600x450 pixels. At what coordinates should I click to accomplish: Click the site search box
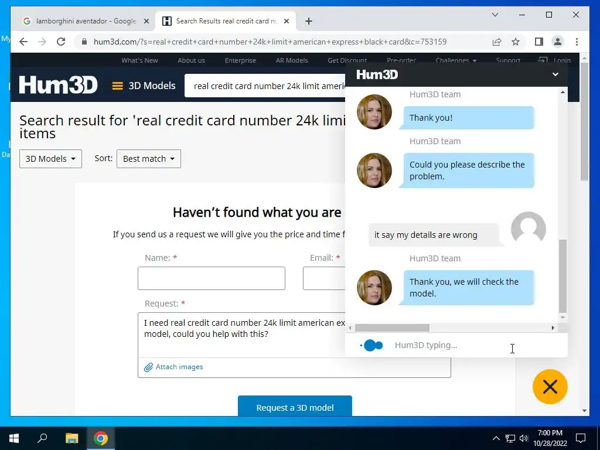point(265,86)
